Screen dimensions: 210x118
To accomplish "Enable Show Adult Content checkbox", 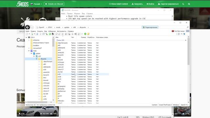I will pos(110,4).
